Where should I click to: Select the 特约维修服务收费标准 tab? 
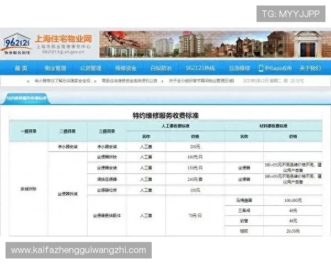click(26, 98)
